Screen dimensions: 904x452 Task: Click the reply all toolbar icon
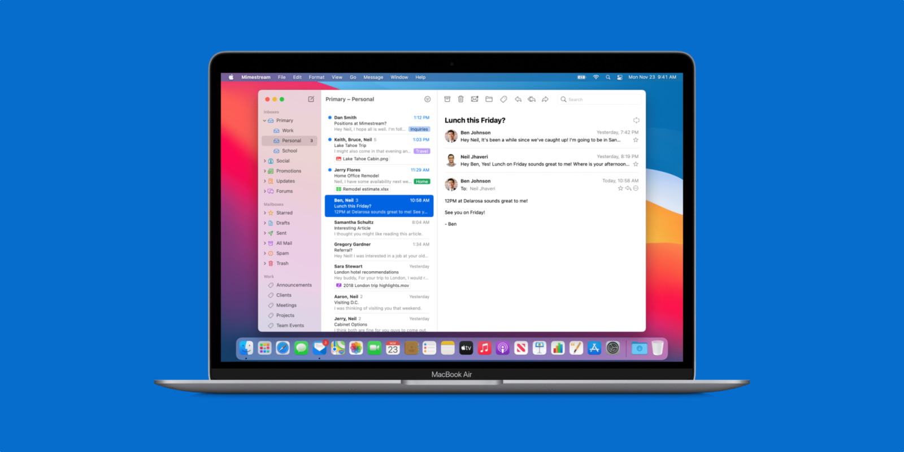[x=532, y=99]
